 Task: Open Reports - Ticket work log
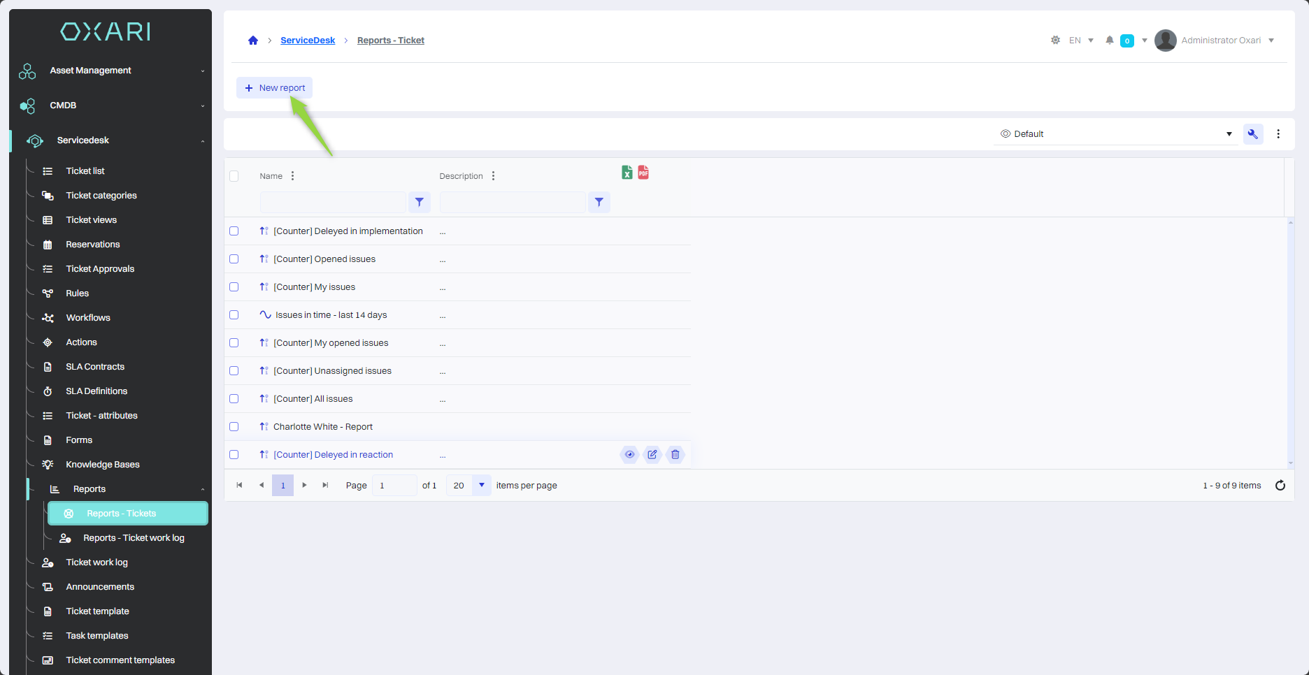[134, 538]
